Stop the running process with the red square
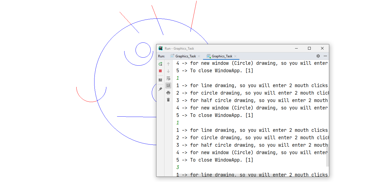 pos(160,71)
